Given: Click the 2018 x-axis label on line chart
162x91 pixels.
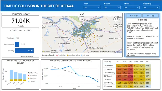Looking at the screenshot, I should [60, 86].
